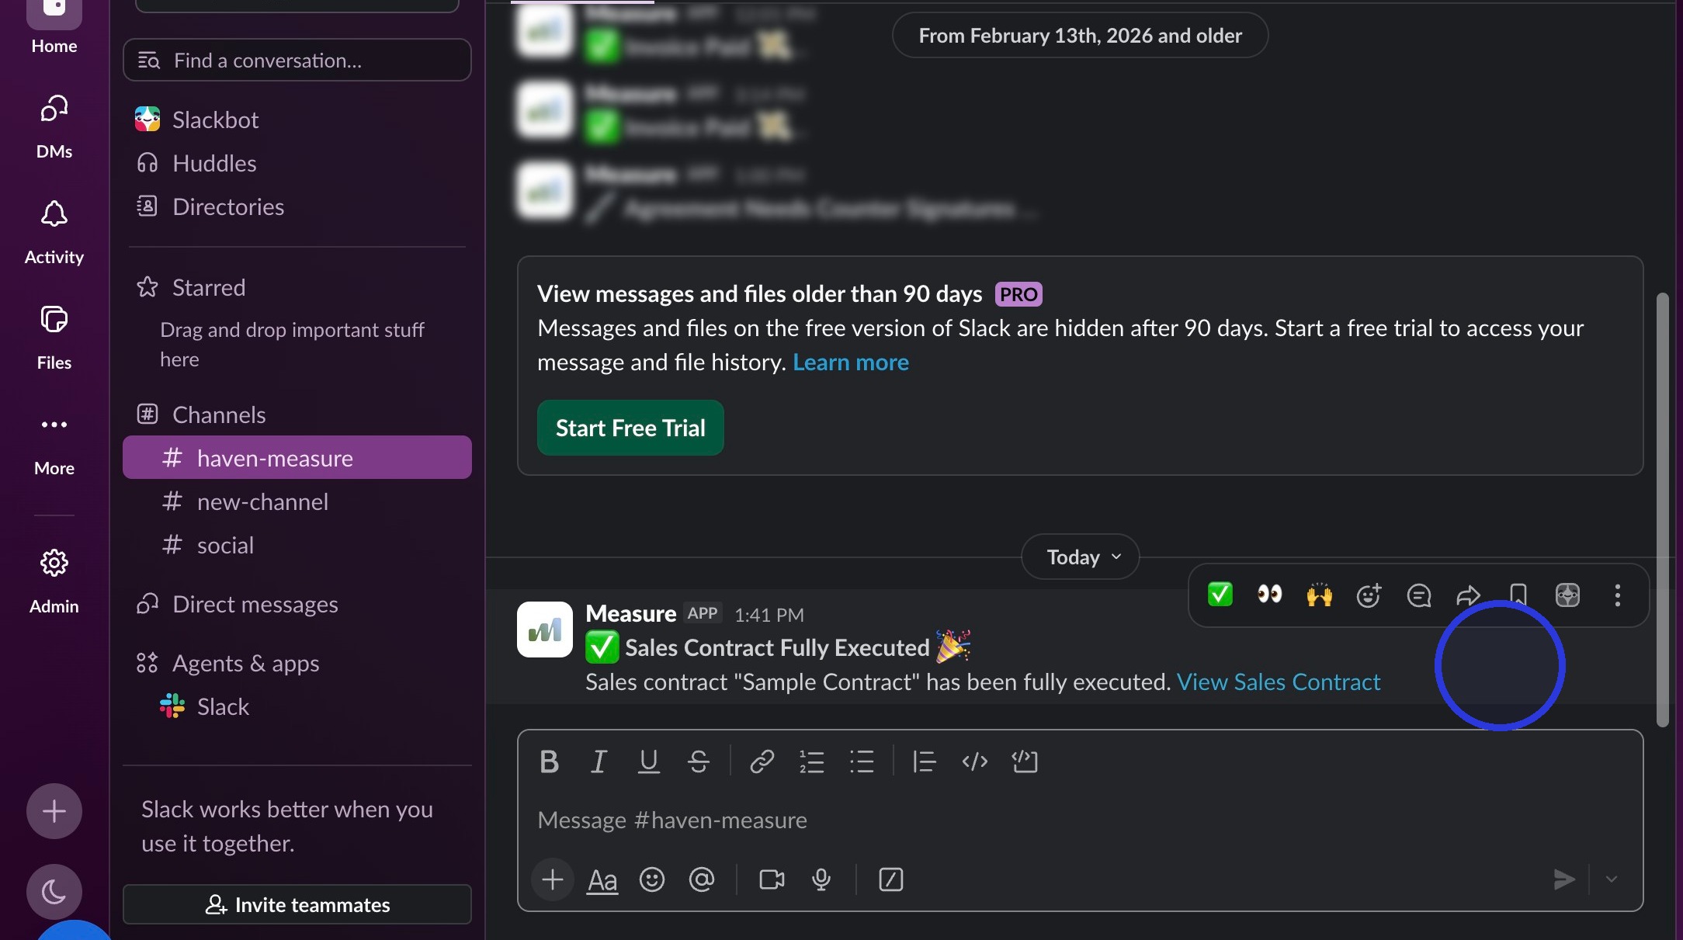Open the View Sales Contract link
The width and height of the screenshot is (1683, 940).
pos(1279,682)
